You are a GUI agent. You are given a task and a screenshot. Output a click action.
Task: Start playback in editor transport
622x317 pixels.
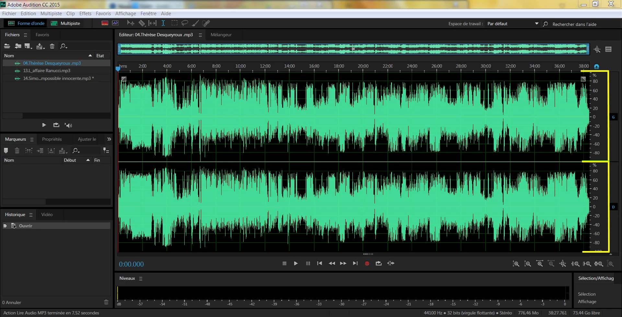(x=296, y=263)
